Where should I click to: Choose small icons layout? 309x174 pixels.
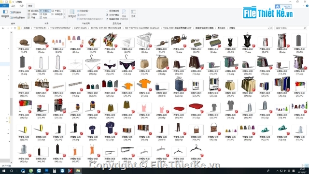coord(32,14)
